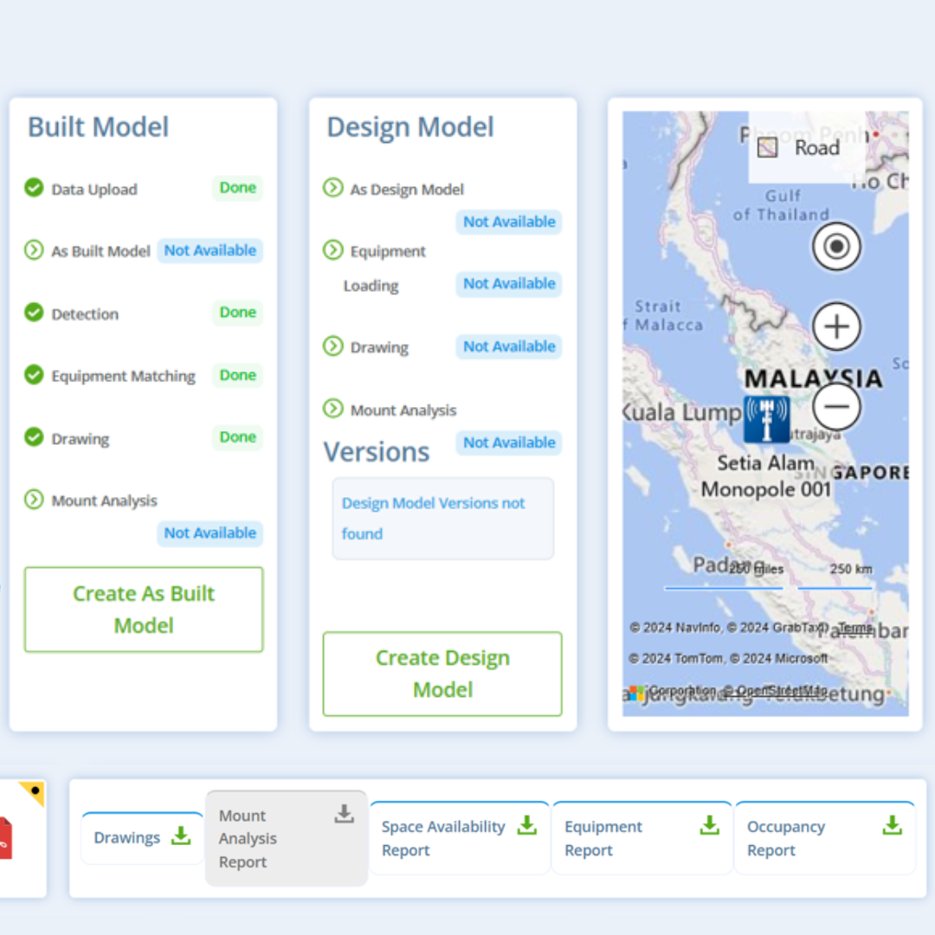Screen dimensions: 935x935
Task: Zoom in on the map
Action: point(836,326)
